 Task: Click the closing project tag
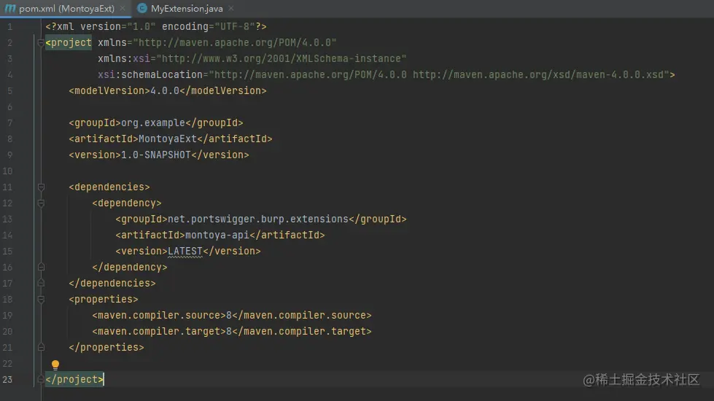74,380
